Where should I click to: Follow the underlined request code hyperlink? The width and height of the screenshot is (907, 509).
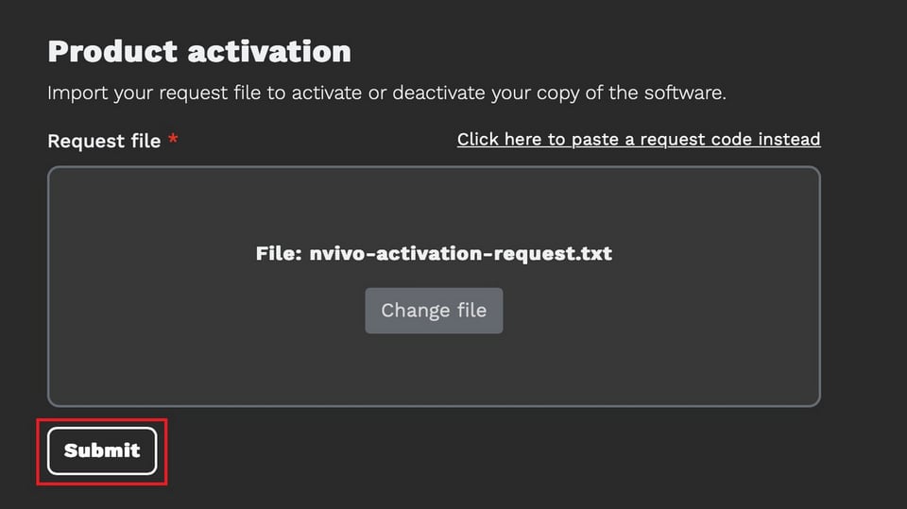point(639,140)
